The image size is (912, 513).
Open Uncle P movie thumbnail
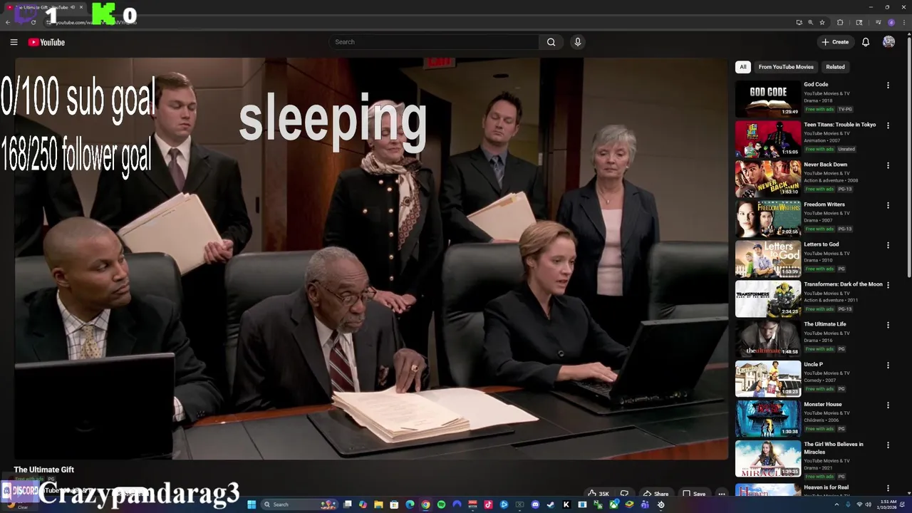[x=768, y=378]
